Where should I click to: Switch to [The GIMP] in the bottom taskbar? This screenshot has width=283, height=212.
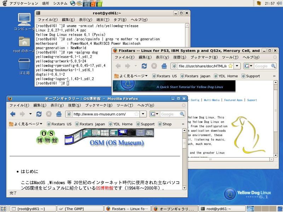click(80, 209)
